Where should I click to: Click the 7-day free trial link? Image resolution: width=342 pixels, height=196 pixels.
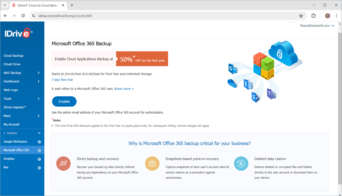click(62, 80)
